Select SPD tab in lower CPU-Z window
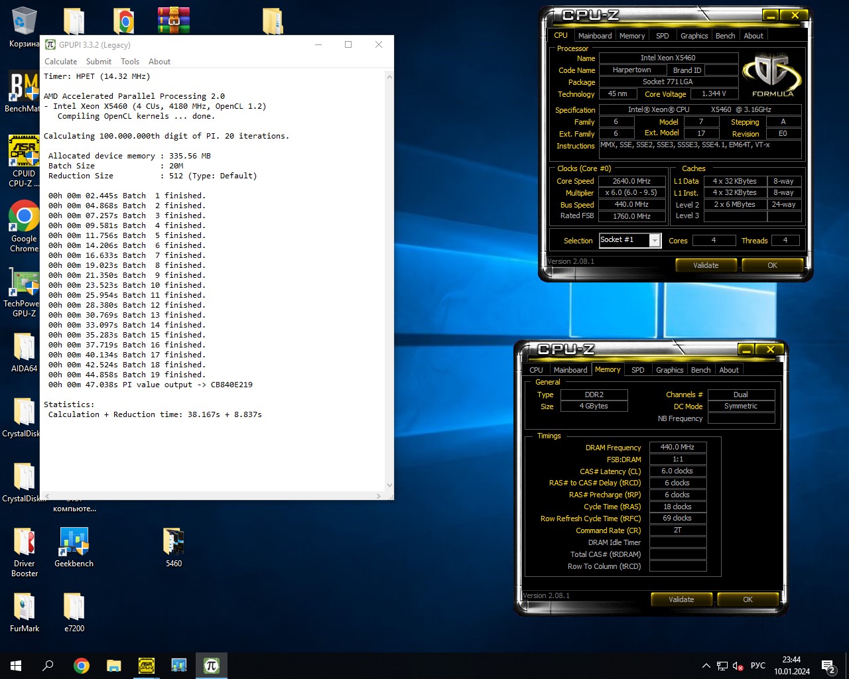Screen dimensions: 849x679 (637, 370)
